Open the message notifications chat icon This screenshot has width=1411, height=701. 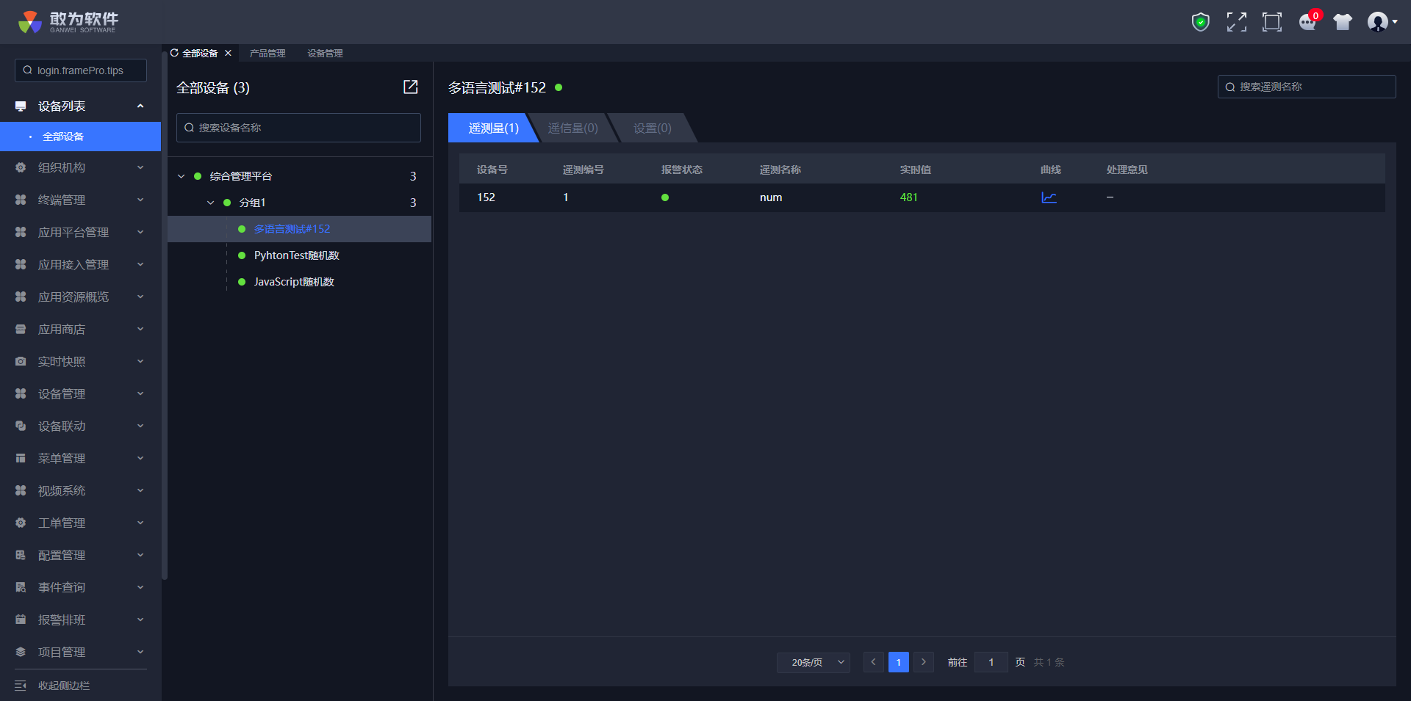[x=1307, y=22]
